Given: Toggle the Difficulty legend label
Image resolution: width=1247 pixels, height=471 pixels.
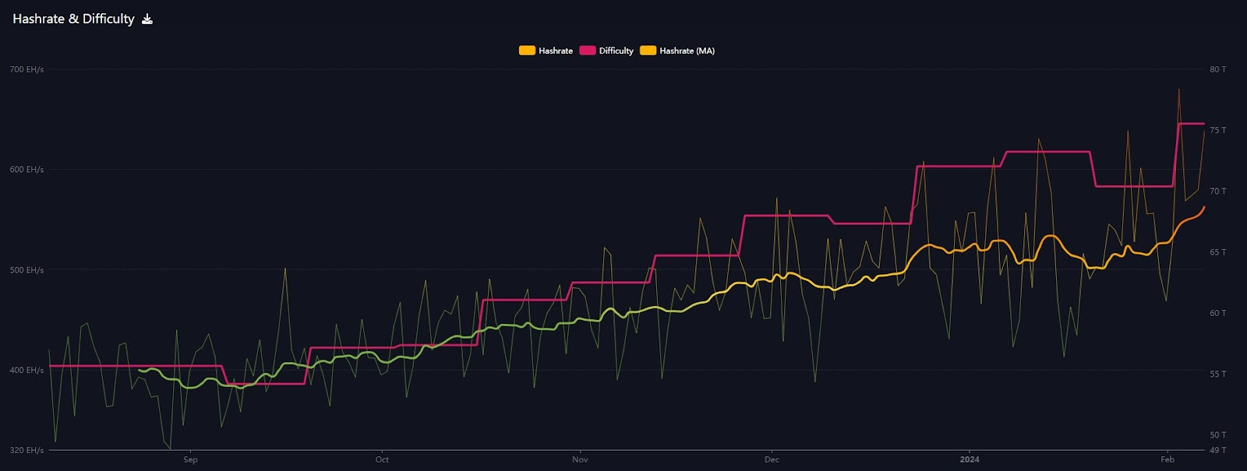Looking at the screenshot, I should (x=616, y=51).
